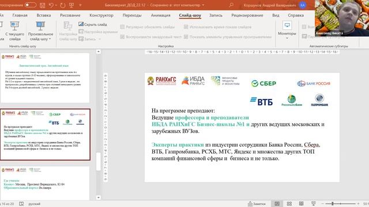This screenshot has height=207, width=369.
Task: Click the Save floppy disk icon
Action: 42,5
